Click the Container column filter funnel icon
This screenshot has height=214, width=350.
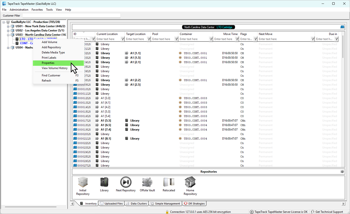(x=211, y=39)
